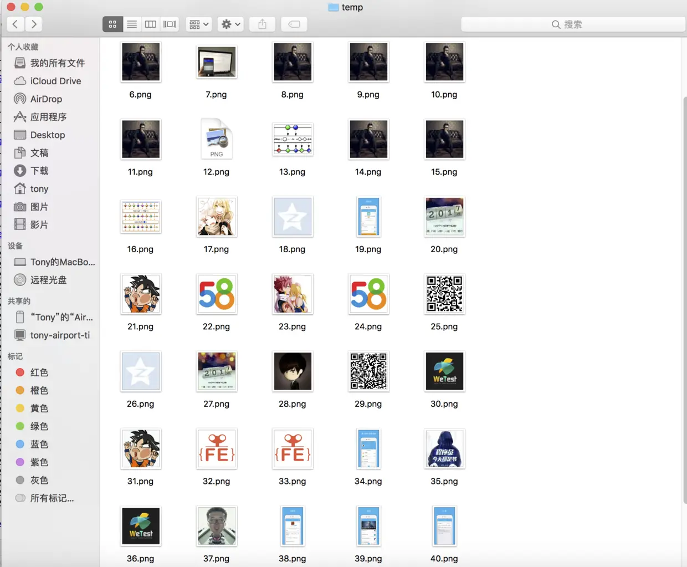Click the file name 39.png

pyautogui.click(x=368, y=559)
